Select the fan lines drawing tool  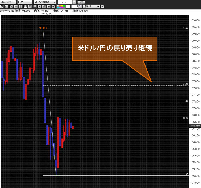tap(35, 6)
